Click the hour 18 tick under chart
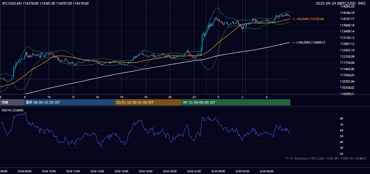Screen dimensions: 370x174 (146, 97)
